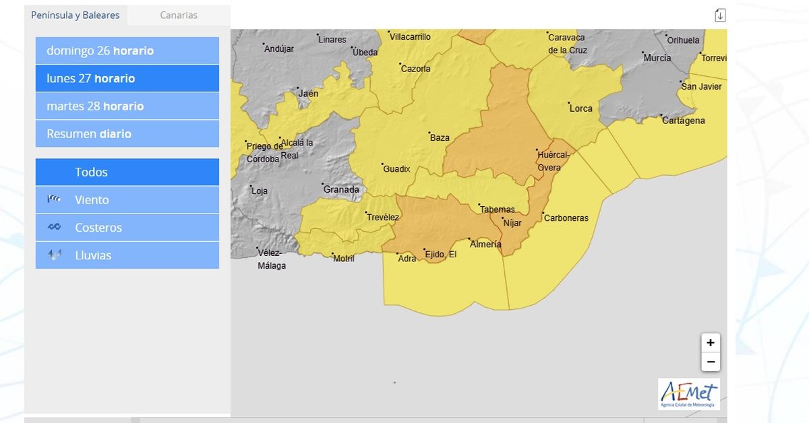Filter warnings by Viento
The height and width of the screenshot is (423, 809).
pos(127,199)
